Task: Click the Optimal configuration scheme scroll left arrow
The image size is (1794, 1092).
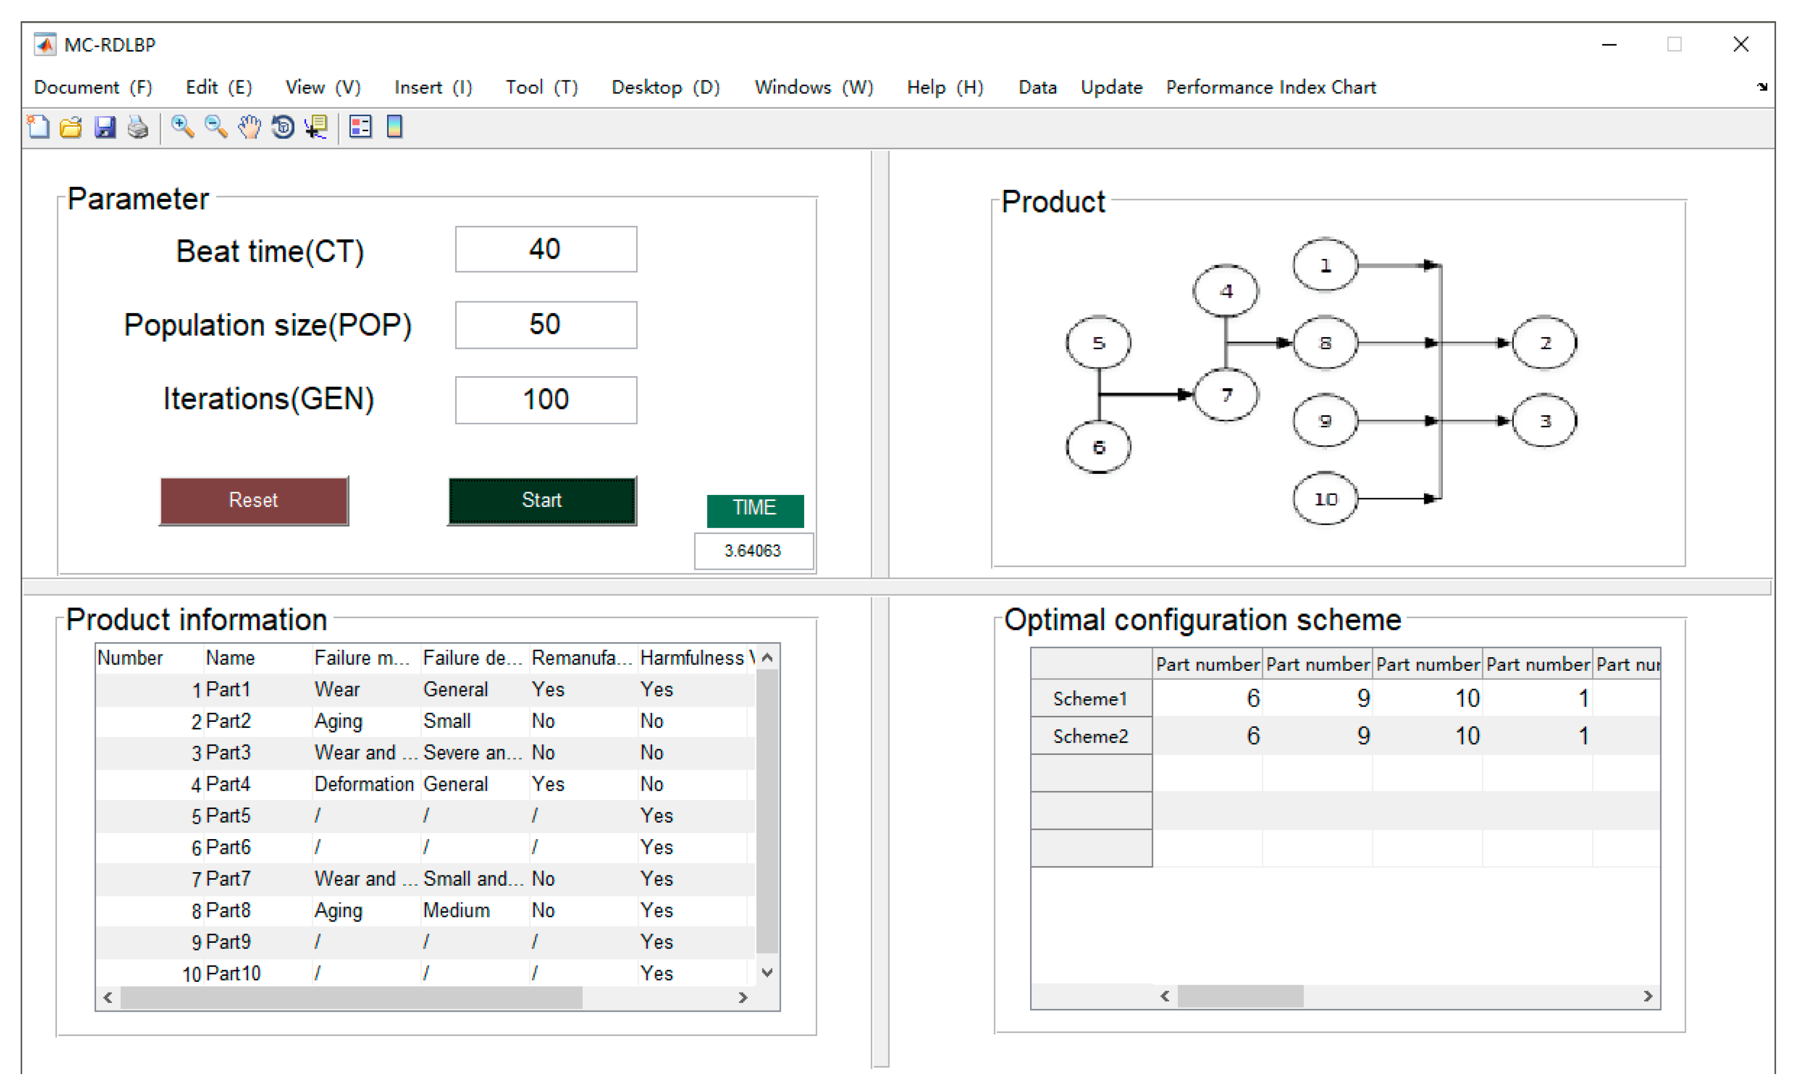Action: click(x=1165, y=996)
